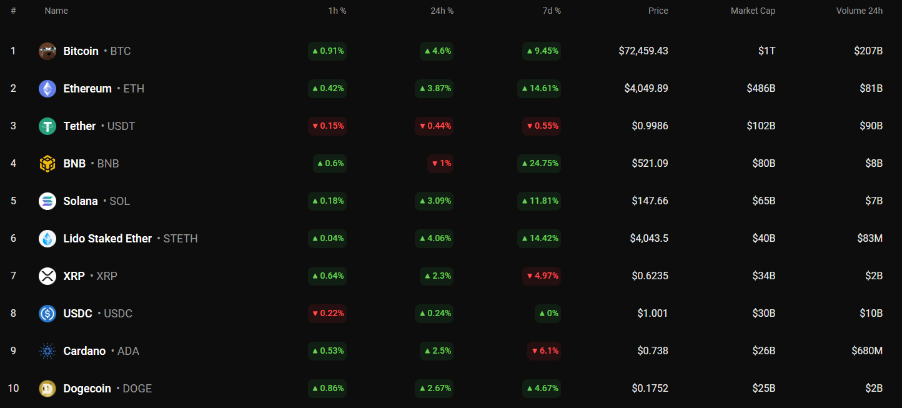This screenshot has height=408, width=902.
Task: Open the Dogecoin name link
Action: click(87, 389)
